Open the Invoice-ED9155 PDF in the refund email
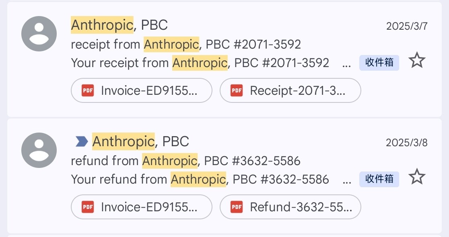 click(x=142, y=207)
